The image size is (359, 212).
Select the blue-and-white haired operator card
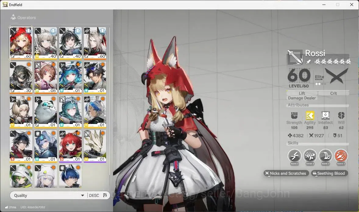point(95,112)
